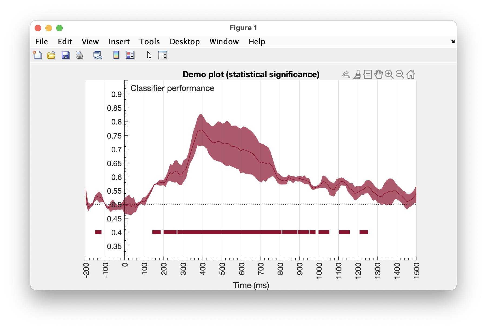The image size is (487, 330).
Task: Click the Link Plot toolbar icon
Action: [x=98, y=55]
